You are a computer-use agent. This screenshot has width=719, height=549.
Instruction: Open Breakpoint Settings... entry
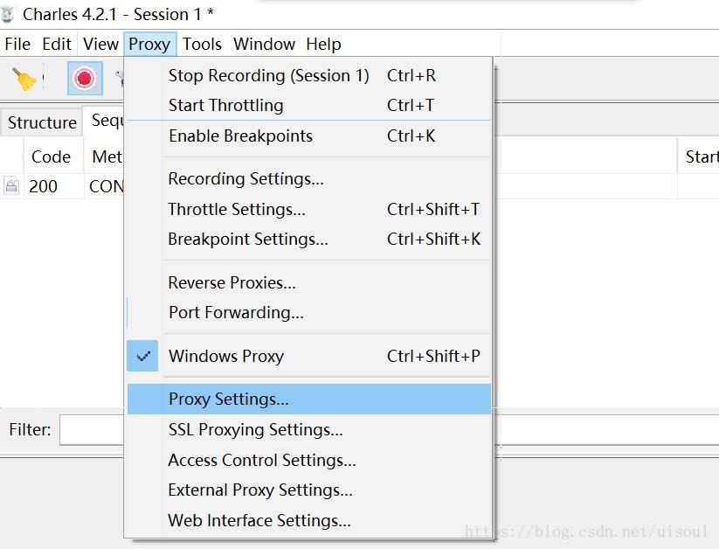(308, 240)
